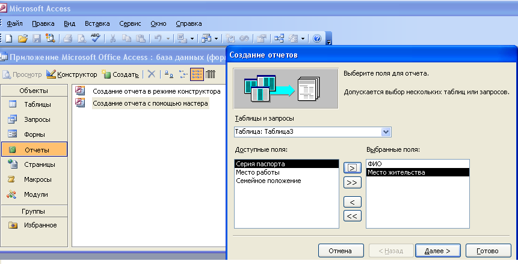This screenshot has height=264, width=518.
Task: Switch to Small Icons view
Action: 183,74
